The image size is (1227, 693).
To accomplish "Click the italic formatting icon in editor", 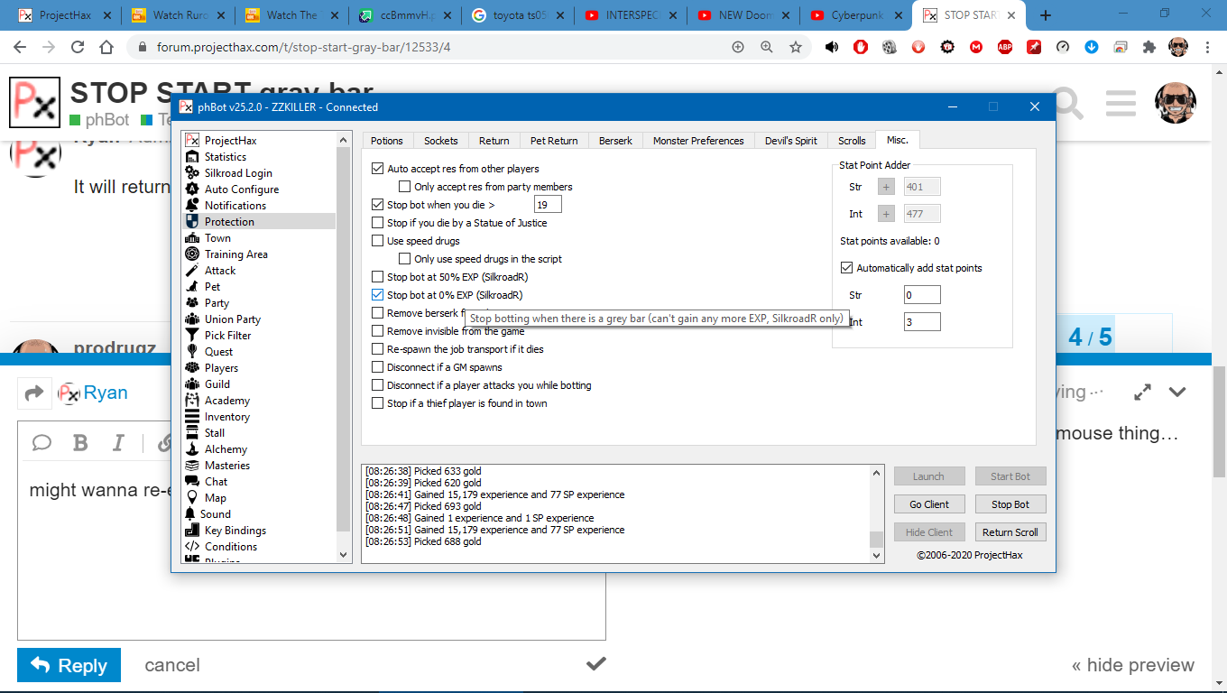I will (x=118, y=442).
